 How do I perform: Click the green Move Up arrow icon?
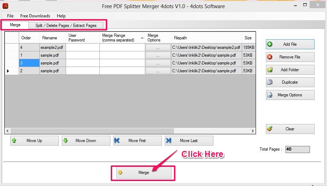point(14,141)
